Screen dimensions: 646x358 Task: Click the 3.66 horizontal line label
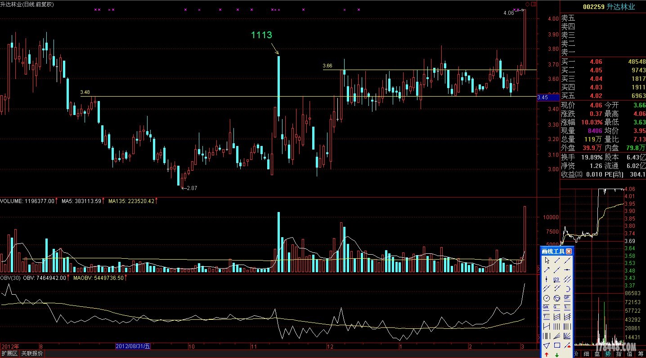point(327,66)
